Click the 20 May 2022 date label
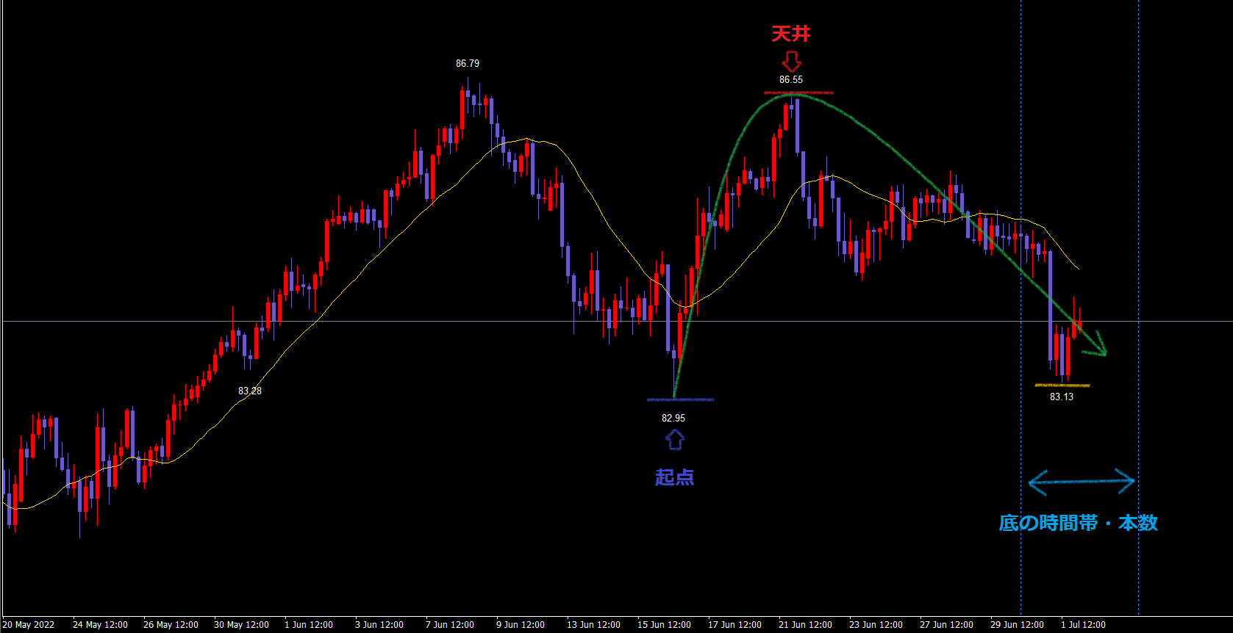 tap(29, 625)
